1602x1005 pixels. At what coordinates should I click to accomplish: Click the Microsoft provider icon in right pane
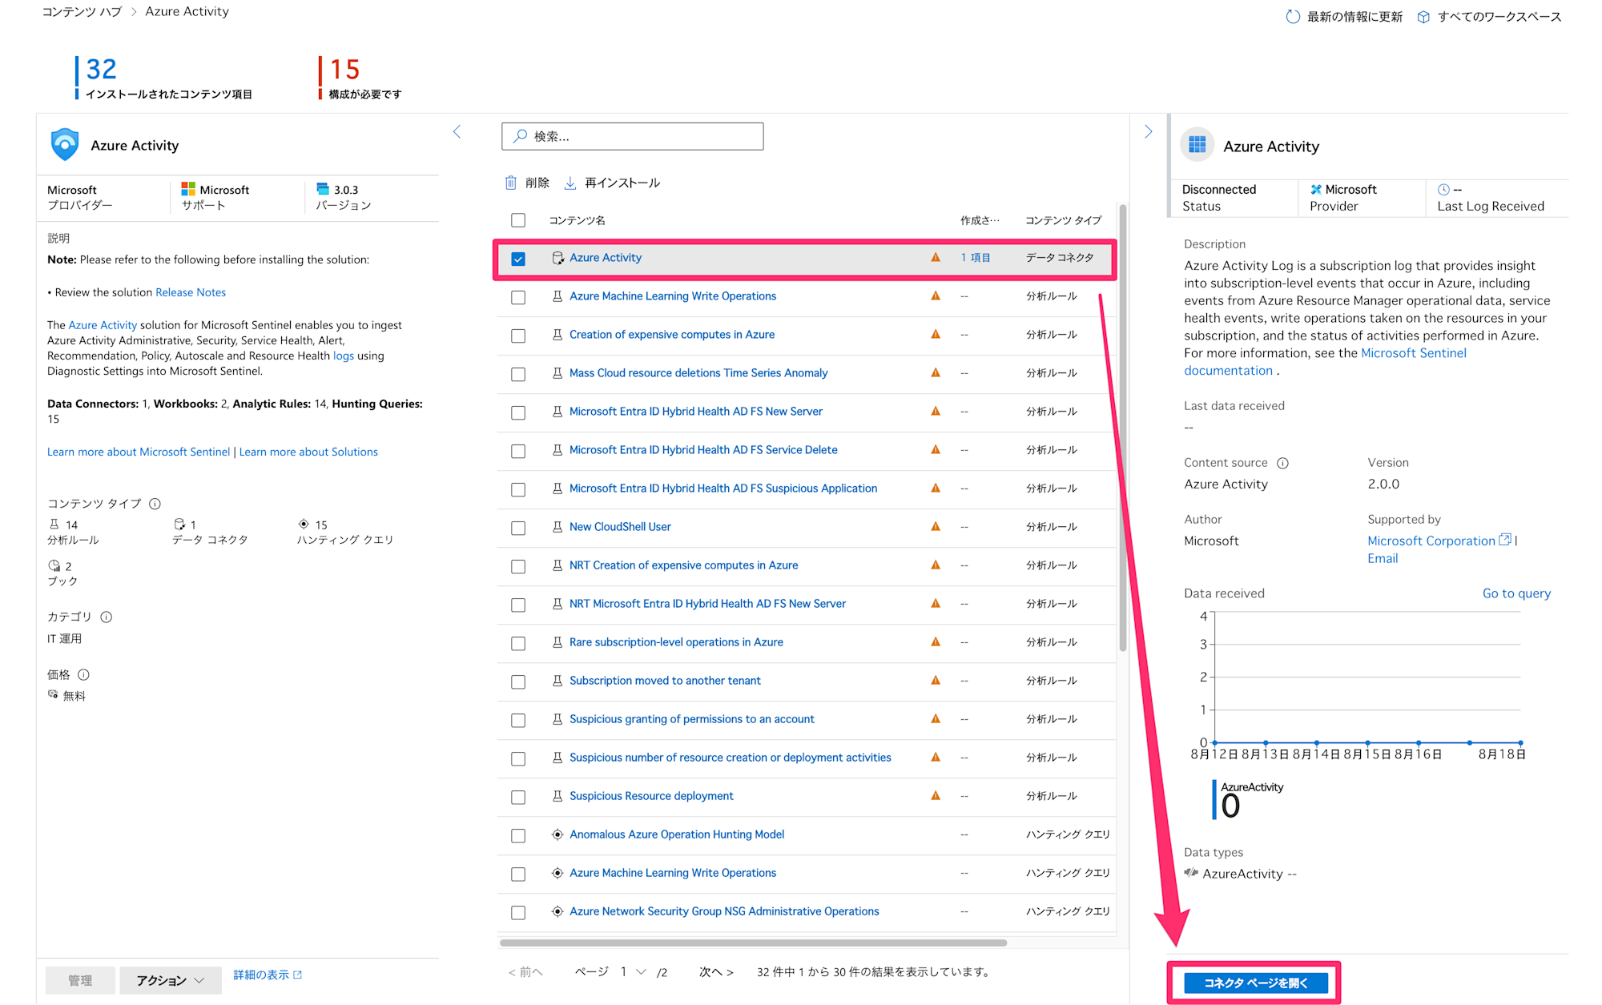[1316, 190]
